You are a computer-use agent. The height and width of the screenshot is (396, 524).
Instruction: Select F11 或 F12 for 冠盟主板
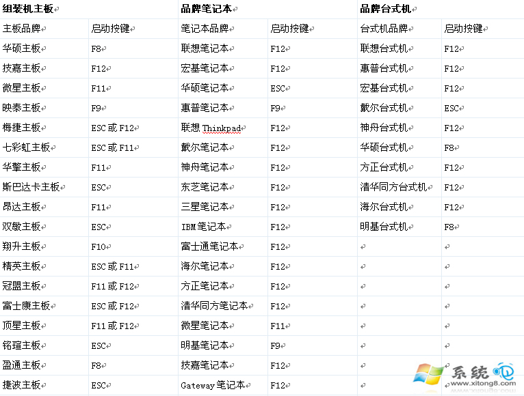(113, 287)
